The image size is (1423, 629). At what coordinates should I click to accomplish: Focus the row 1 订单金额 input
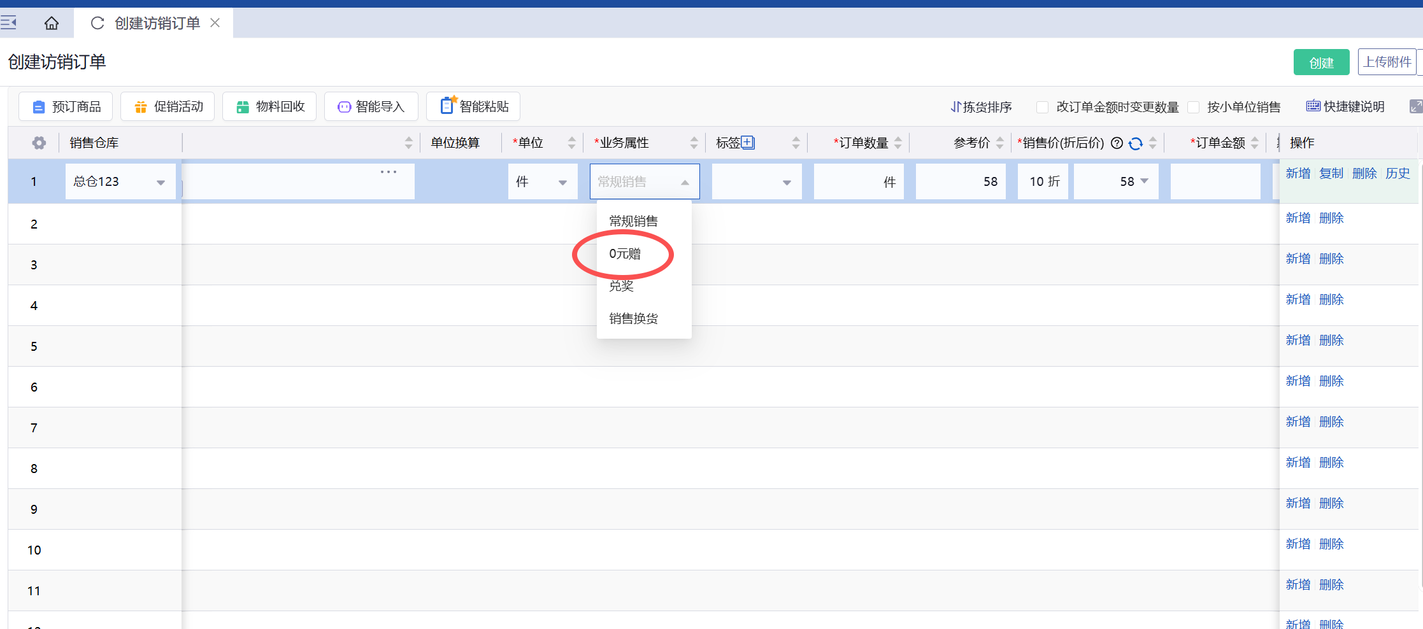1215,181
